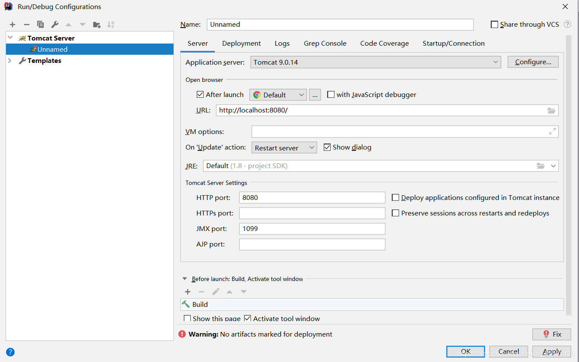
Task: Click the right-side vertical scrollbar
Action: click(569, 175)
